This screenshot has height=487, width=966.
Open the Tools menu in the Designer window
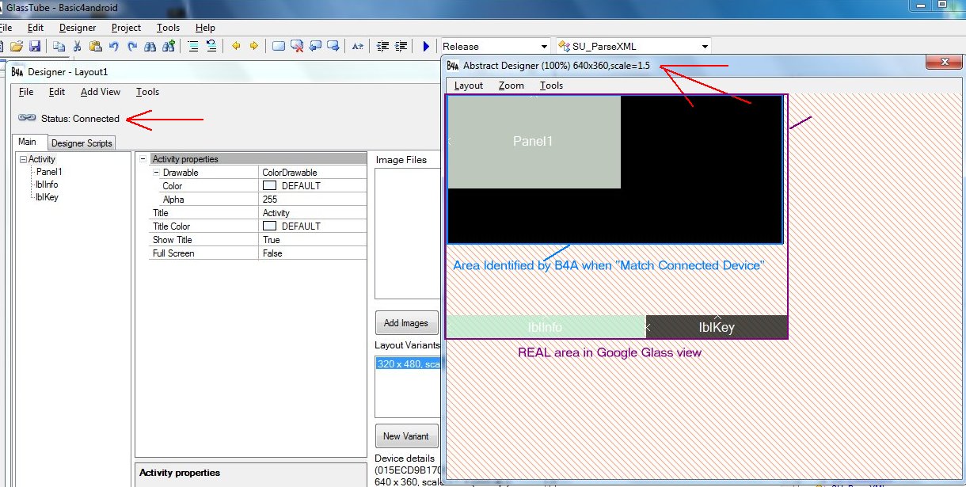148,92
